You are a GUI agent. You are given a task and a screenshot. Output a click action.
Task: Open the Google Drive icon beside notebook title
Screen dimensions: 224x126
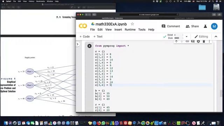click(93, 24)
